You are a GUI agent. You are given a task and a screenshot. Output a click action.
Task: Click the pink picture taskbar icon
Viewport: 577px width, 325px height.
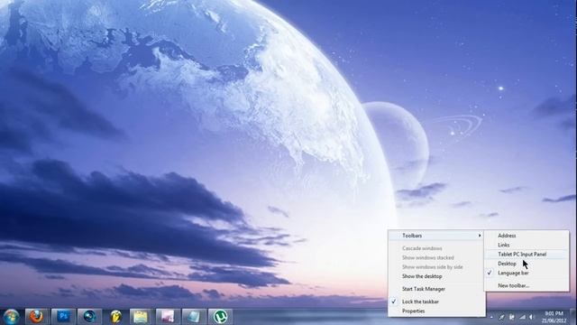click(168, 317)
